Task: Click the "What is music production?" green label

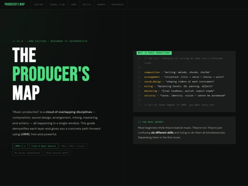Action: [x=154, y=53]
